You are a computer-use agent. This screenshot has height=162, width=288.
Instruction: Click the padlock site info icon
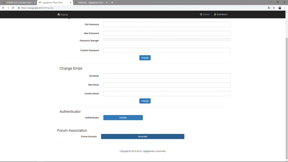point(19,8)
